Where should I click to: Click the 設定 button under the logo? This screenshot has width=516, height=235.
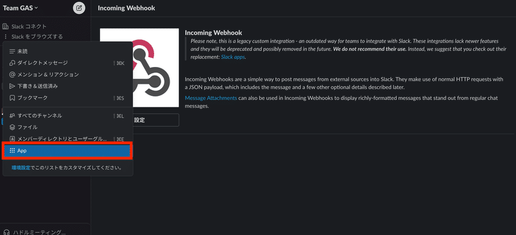(139, 120)
